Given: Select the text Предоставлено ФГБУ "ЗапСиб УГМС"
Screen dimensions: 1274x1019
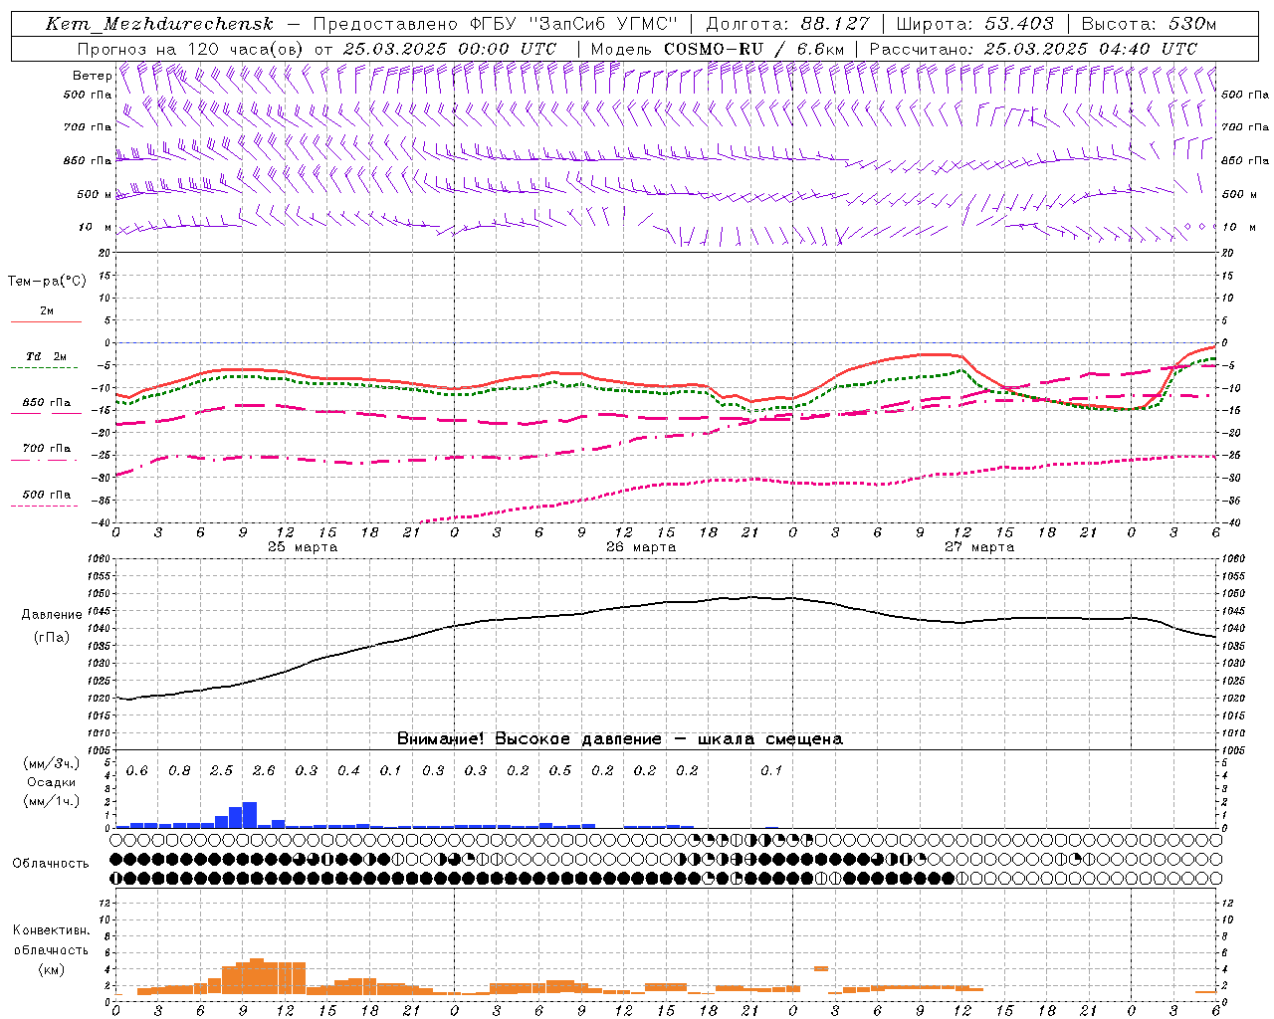Looking at the screenshot, I should (495, 24).
